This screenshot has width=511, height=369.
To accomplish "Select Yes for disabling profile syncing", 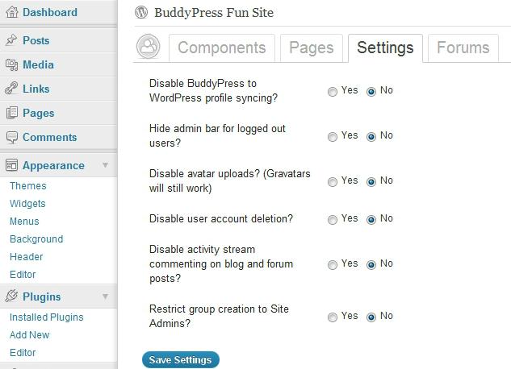I will point(333,92).
